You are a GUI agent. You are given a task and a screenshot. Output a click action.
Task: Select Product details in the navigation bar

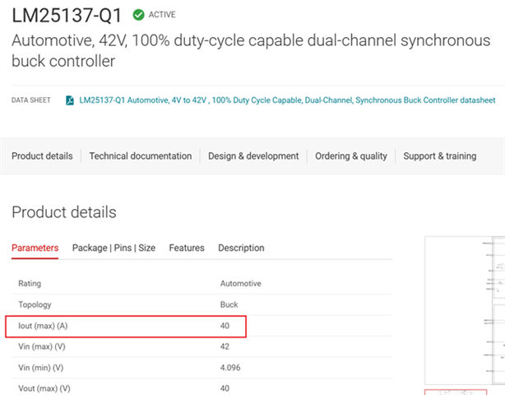click(x=42, y=156)
